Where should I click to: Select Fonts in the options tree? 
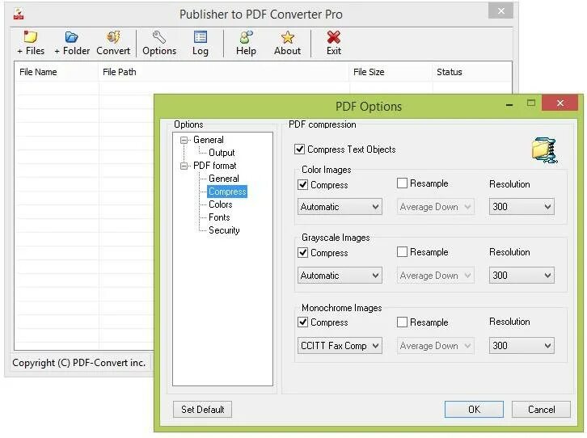pos(219,217)
